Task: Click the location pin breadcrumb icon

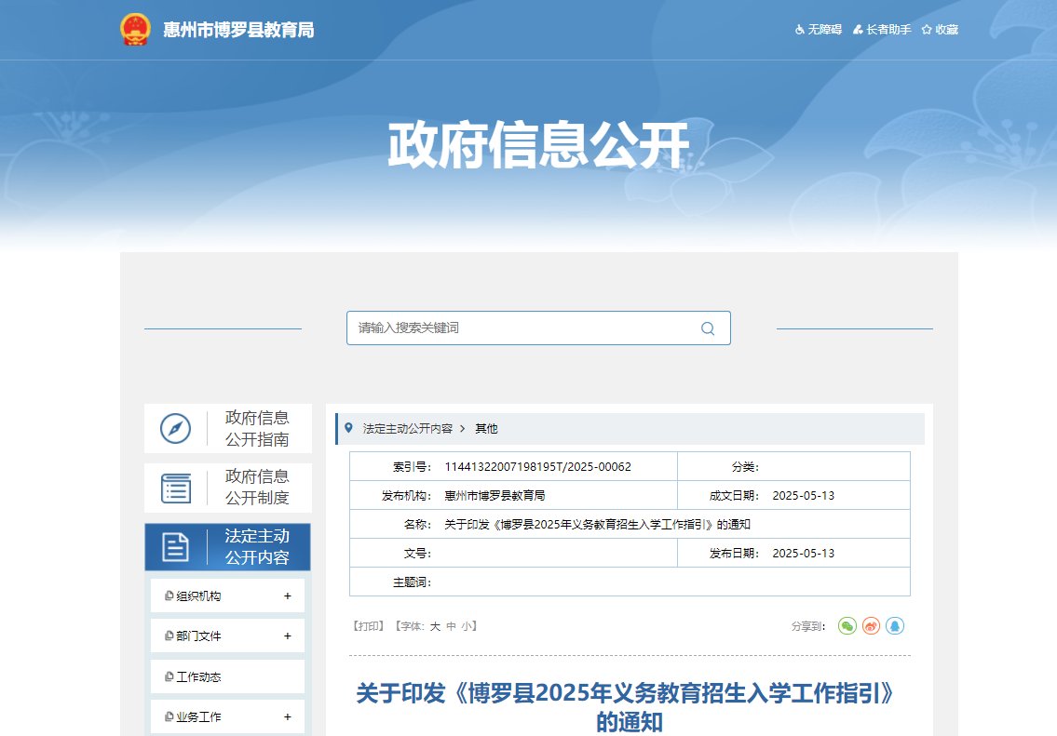Action: pyautogui.click(x=348, y=428)
